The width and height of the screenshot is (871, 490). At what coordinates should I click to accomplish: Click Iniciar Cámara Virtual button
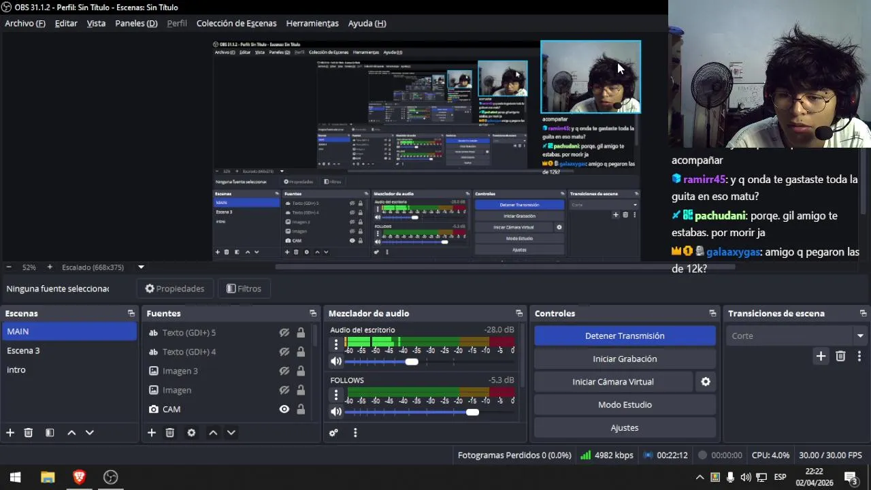(x=613, y=382)
